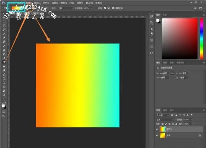Open the workspace switcher icon at top right

click(x=201, y=8)
